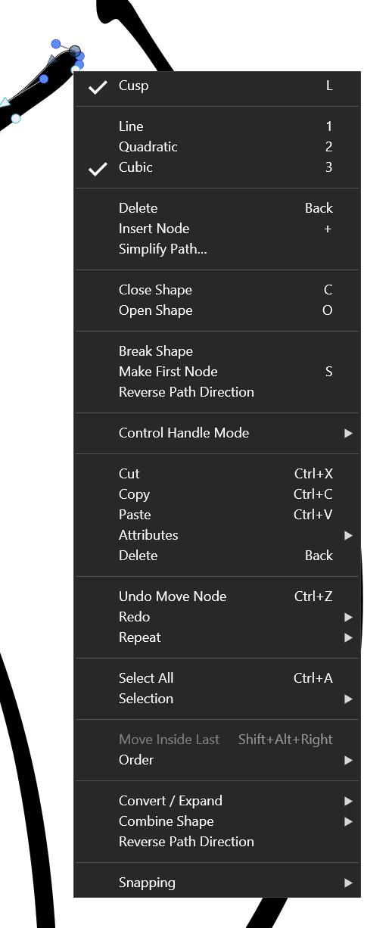Choose Insert Node from menu
Screen dimensions: 392x928
point(216,229)
